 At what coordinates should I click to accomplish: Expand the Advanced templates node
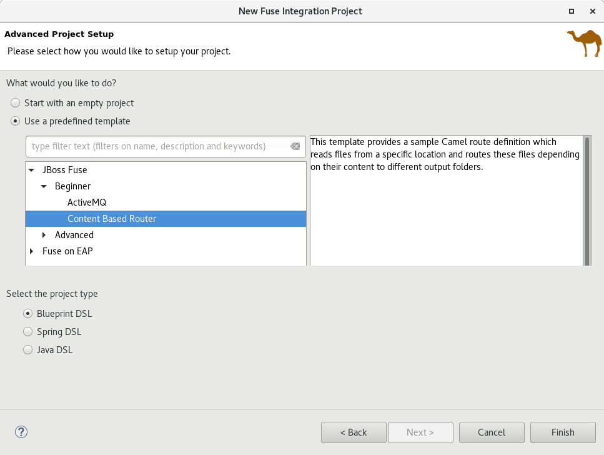tap(44, 235)
